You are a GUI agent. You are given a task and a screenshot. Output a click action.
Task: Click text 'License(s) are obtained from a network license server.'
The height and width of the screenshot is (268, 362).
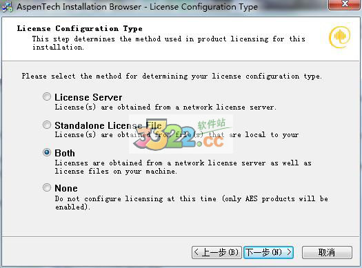[165, 107]
